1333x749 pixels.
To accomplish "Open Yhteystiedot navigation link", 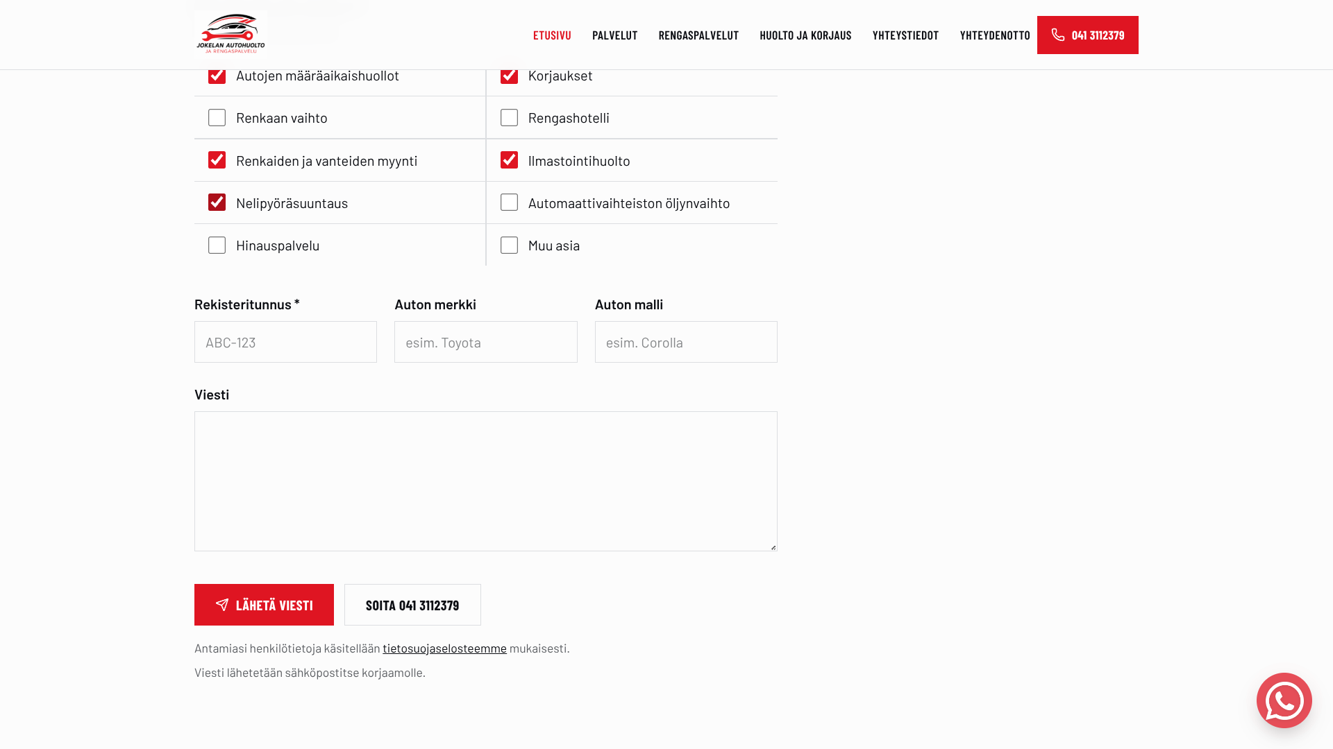I will click(x=905, y=35).
